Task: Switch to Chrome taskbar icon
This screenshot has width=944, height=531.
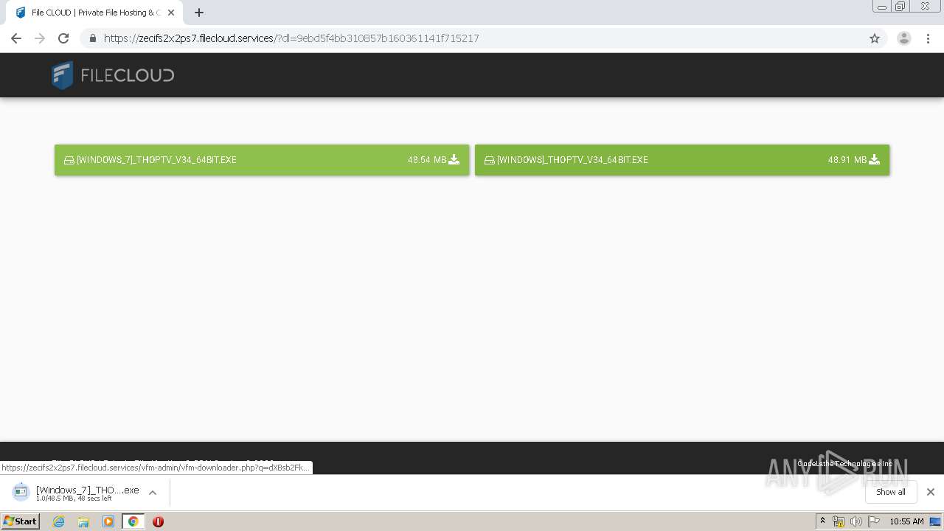Action: [133, 521]
